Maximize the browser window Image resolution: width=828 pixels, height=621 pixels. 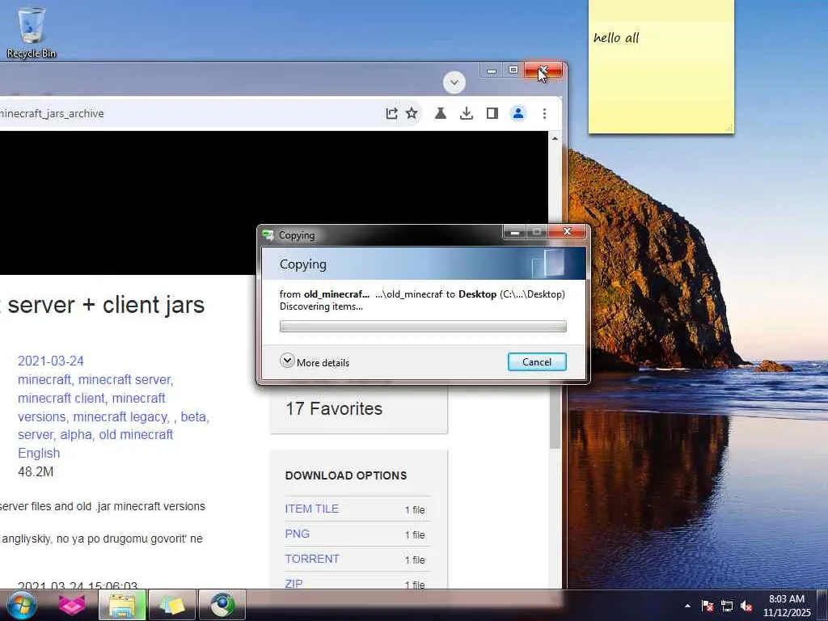513,70
